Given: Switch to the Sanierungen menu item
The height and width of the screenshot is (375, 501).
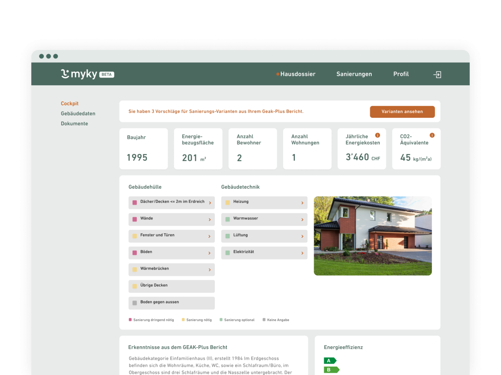Looking at the screenshot, I should click(354, 74).
